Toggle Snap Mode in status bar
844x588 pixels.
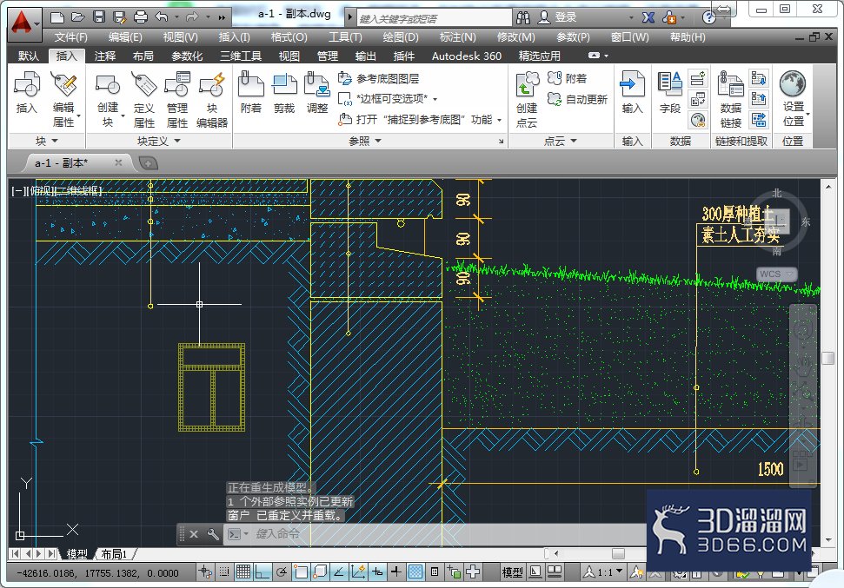(224, 571)
